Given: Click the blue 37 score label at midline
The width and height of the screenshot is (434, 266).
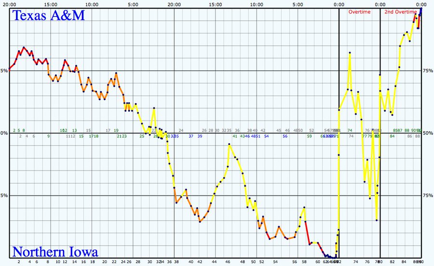Looking at the screenshot, I should [191, 136].
